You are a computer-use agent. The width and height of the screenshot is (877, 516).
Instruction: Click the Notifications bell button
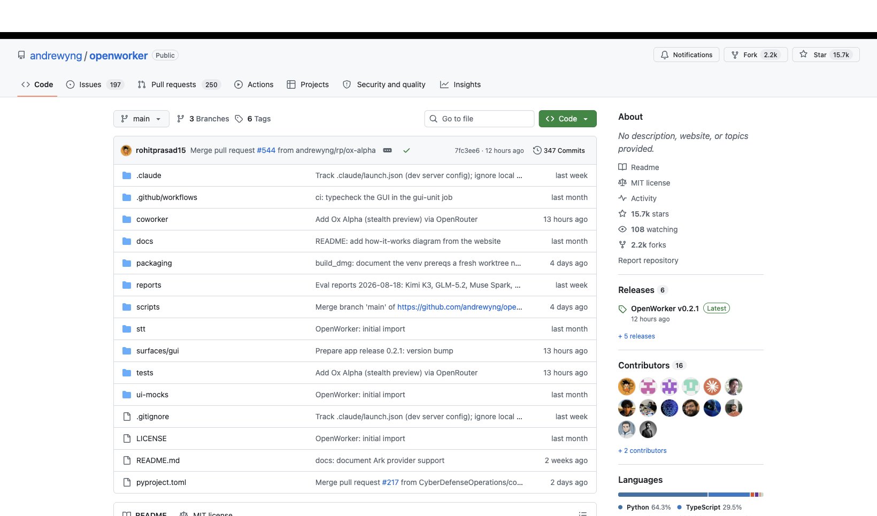pos(687,55)
